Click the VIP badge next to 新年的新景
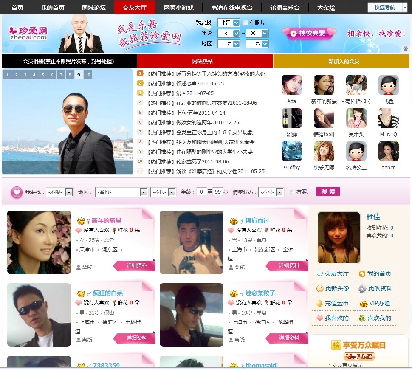 [81, 221]
